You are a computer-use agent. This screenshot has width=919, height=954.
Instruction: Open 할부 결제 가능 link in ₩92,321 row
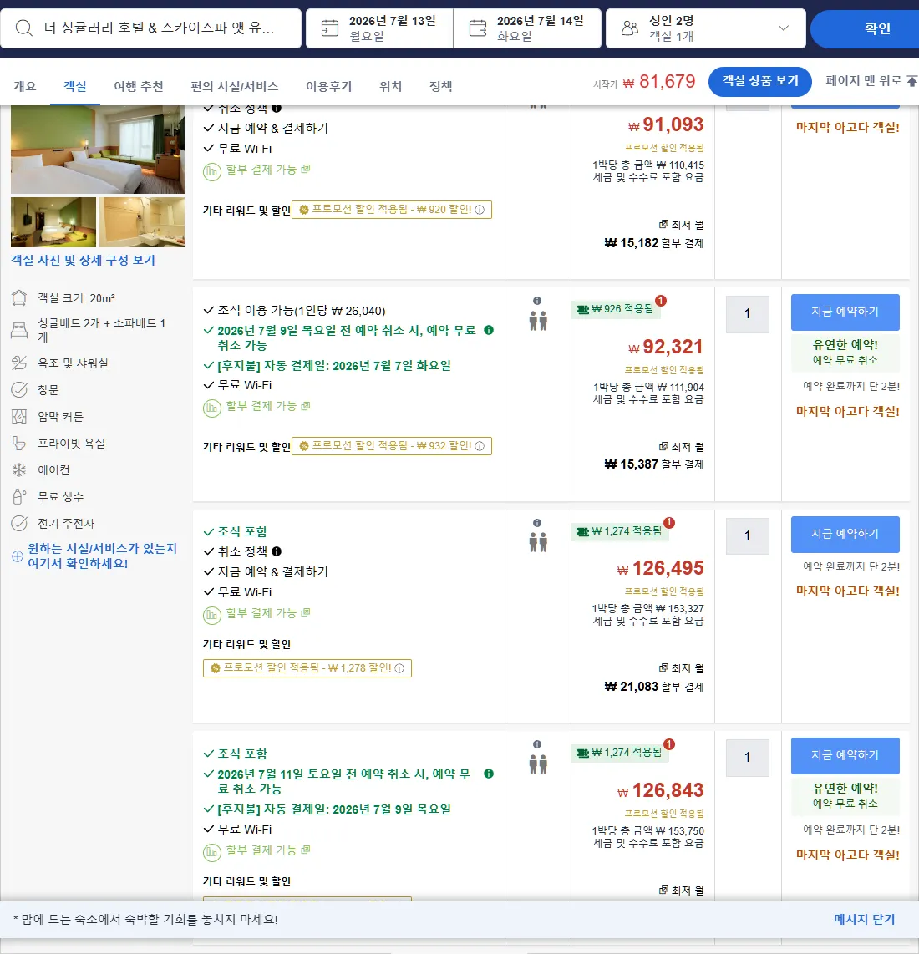[268, 406]
